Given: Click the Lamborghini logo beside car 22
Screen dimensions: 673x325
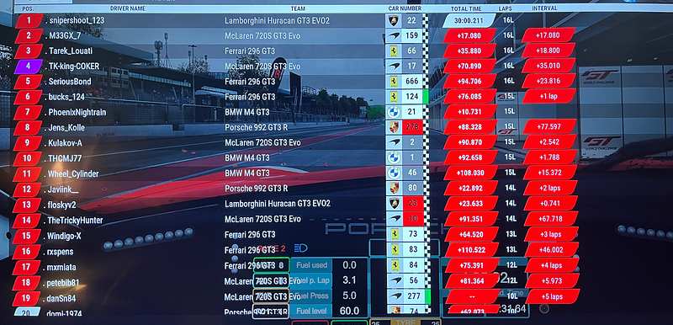Looking at the screenshot, I should click(393, 20).
